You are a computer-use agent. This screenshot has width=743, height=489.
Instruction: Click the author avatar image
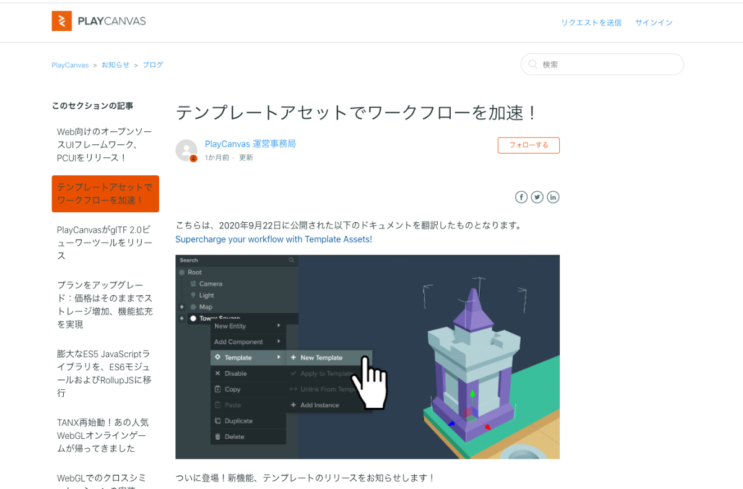pos(186,150)
